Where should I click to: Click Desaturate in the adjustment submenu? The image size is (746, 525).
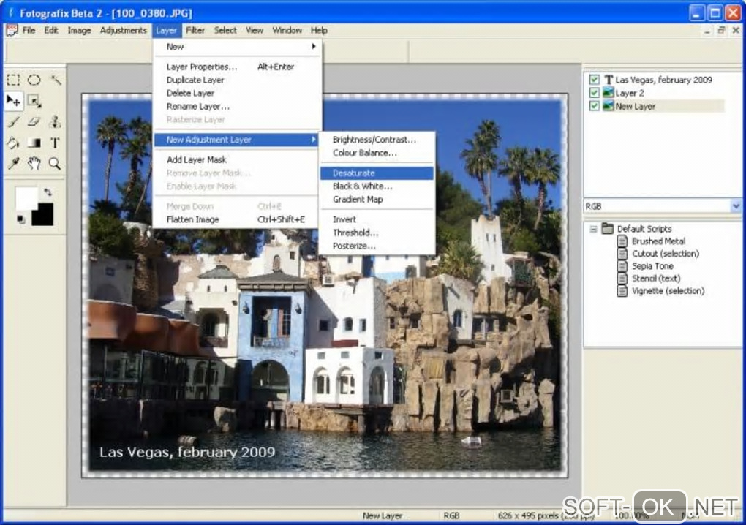[354, 173]
